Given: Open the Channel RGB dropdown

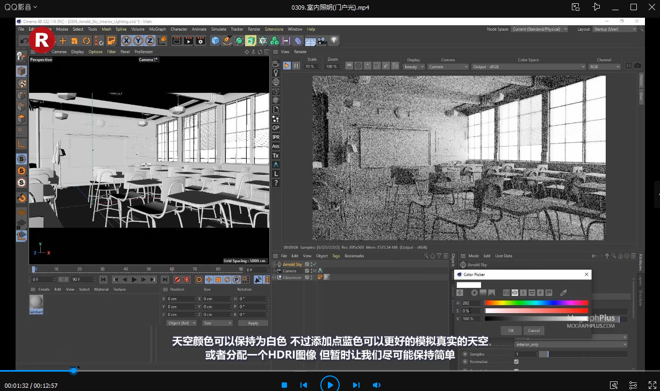Looking at the screenshot, I should [x=604, y=67].
